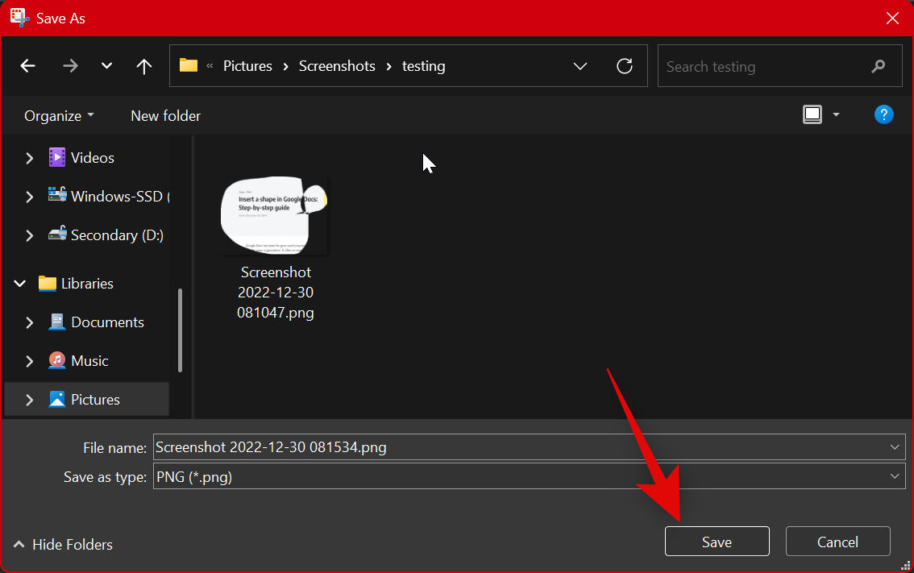Expand the Documents tree chevron
The width and height of the screenshot is (914, 573).
point(29,322)
